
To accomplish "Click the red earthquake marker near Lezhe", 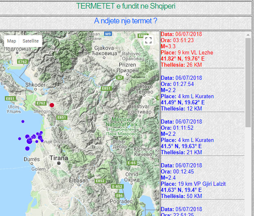I will [x=52, y=105].
